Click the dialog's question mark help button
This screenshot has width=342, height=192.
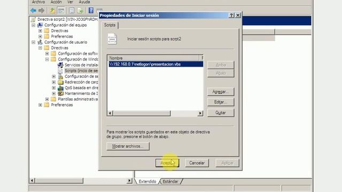point(231,15)
